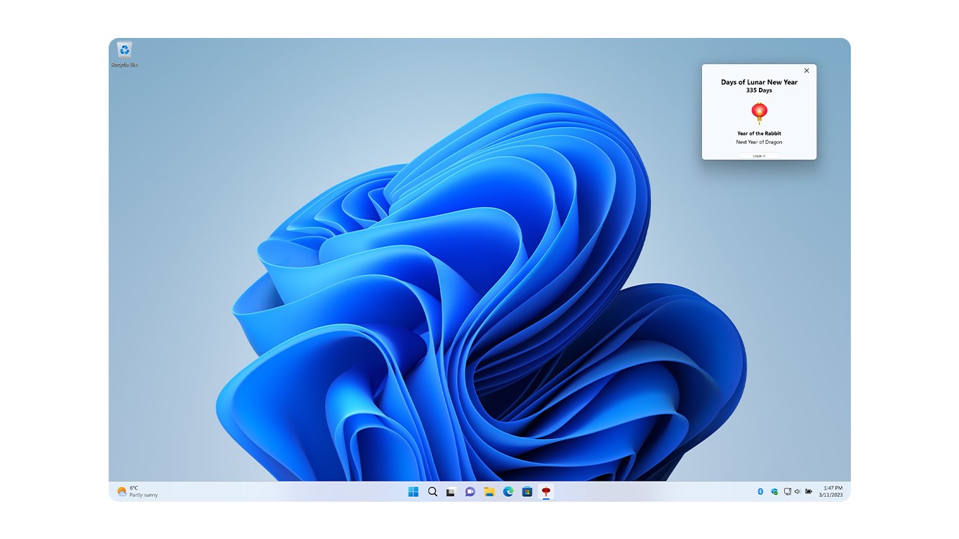The image size is (959, 539).
Task: Open the clock showing 1:47 PM
Action: click(833, 491)
